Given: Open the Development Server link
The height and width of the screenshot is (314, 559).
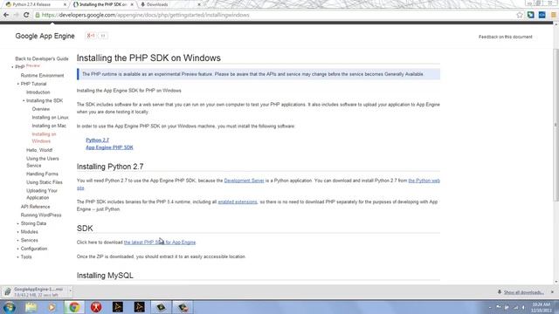Looking at the screenshot, I should [245, 181].
